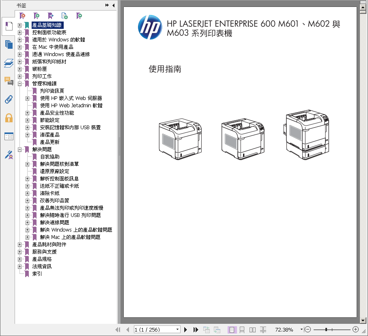Open the 法規資訊 bookmark
368x336 pixels.
tap(42, 267)
